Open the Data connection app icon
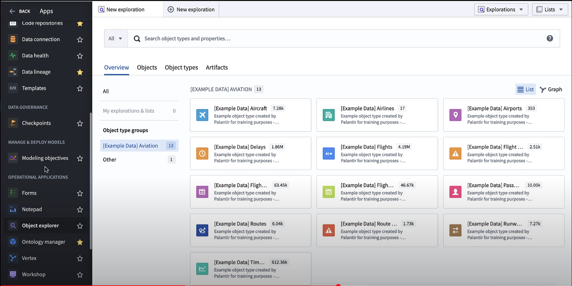Screen dimensions: 572x286 point(13,39)
